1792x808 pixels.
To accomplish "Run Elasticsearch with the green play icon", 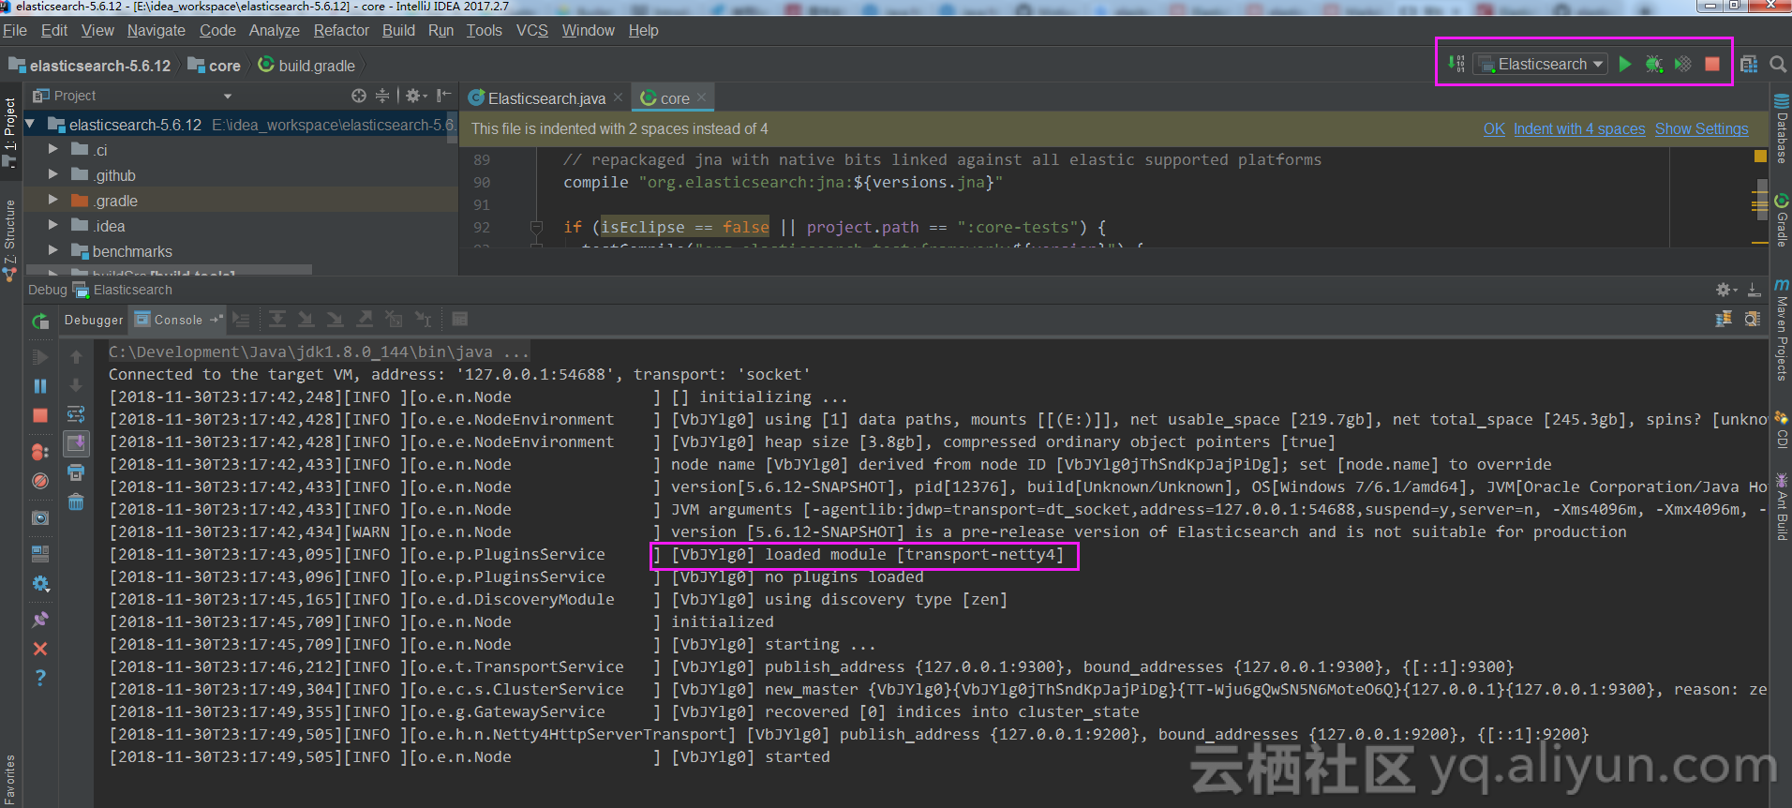I will pos(1625,64).
